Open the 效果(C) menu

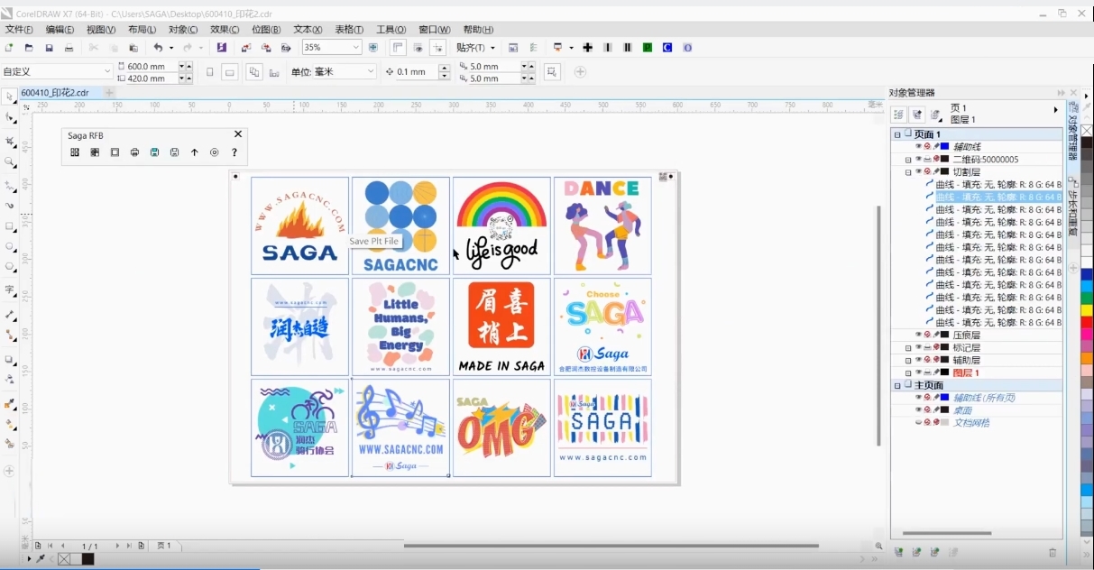225,30
